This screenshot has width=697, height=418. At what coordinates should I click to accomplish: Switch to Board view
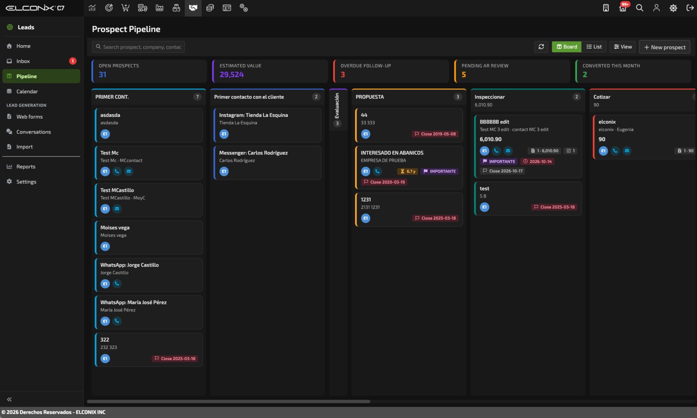567,47
